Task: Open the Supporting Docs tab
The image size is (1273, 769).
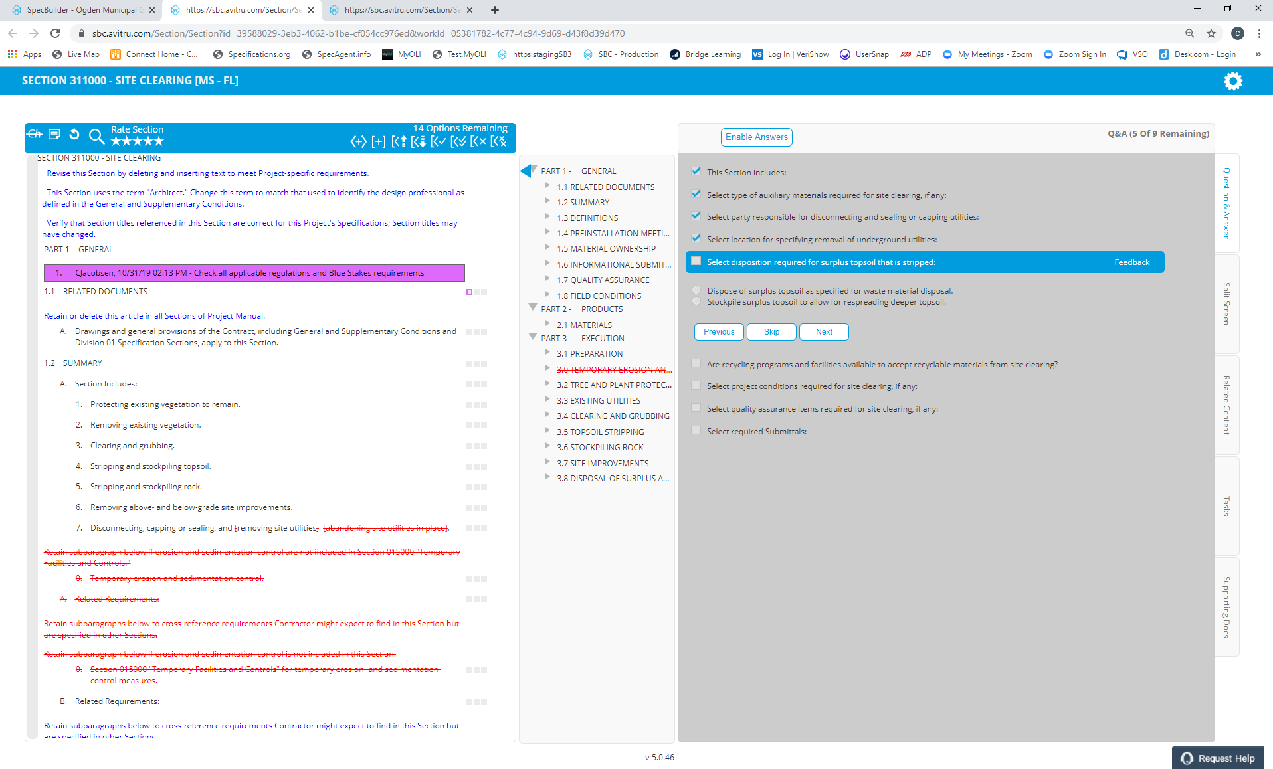Action: tap(1226, 606)
